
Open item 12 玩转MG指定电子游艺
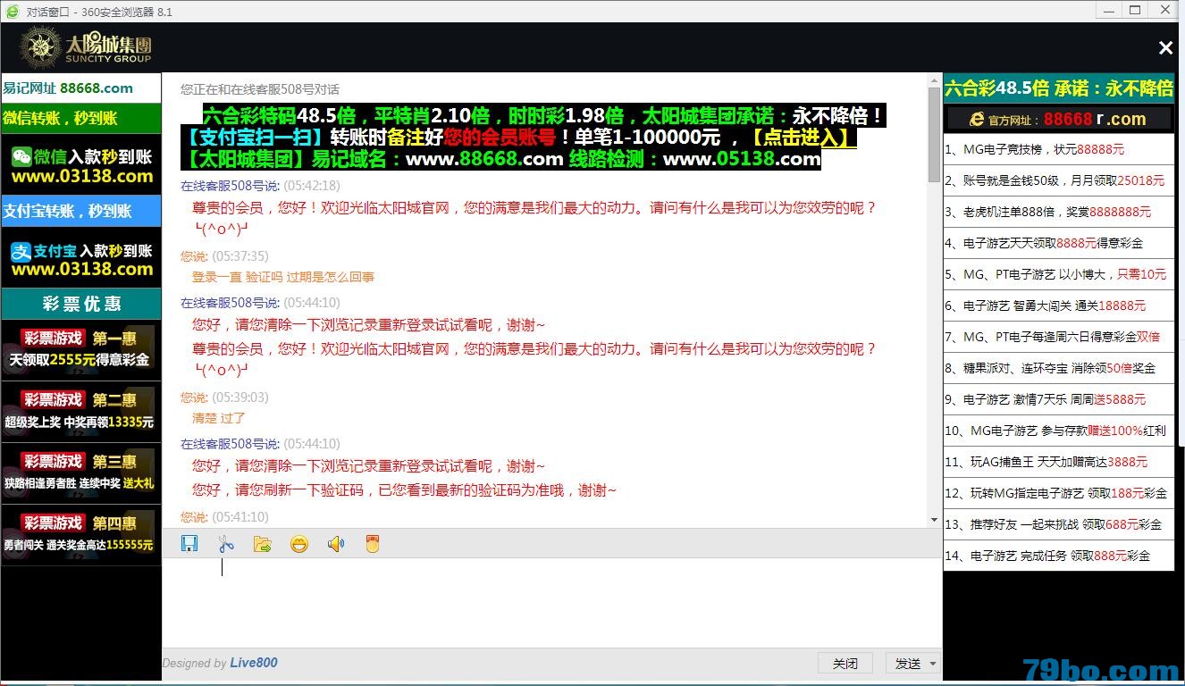1059,493
